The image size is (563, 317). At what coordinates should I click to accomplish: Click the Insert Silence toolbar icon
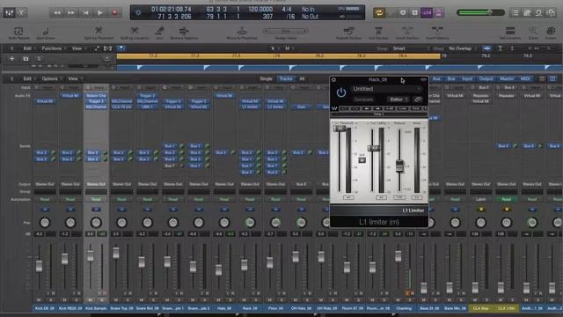click(437, 33)
